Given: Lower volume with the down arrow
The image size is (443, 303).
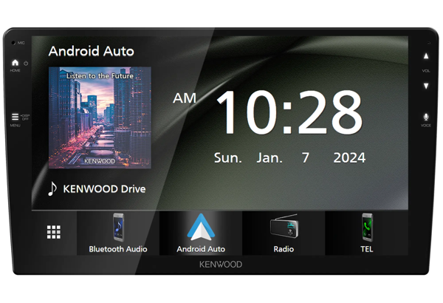Looking at the screenshot, I should tap(426, 86).
